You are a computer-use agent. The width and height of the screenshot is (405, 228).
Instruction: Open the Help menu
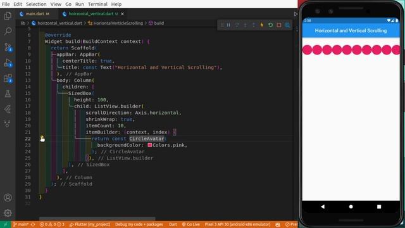tap(116, 4)
